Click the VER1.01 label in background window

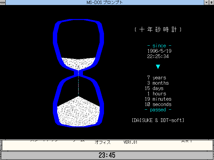[x=130, y=142]
